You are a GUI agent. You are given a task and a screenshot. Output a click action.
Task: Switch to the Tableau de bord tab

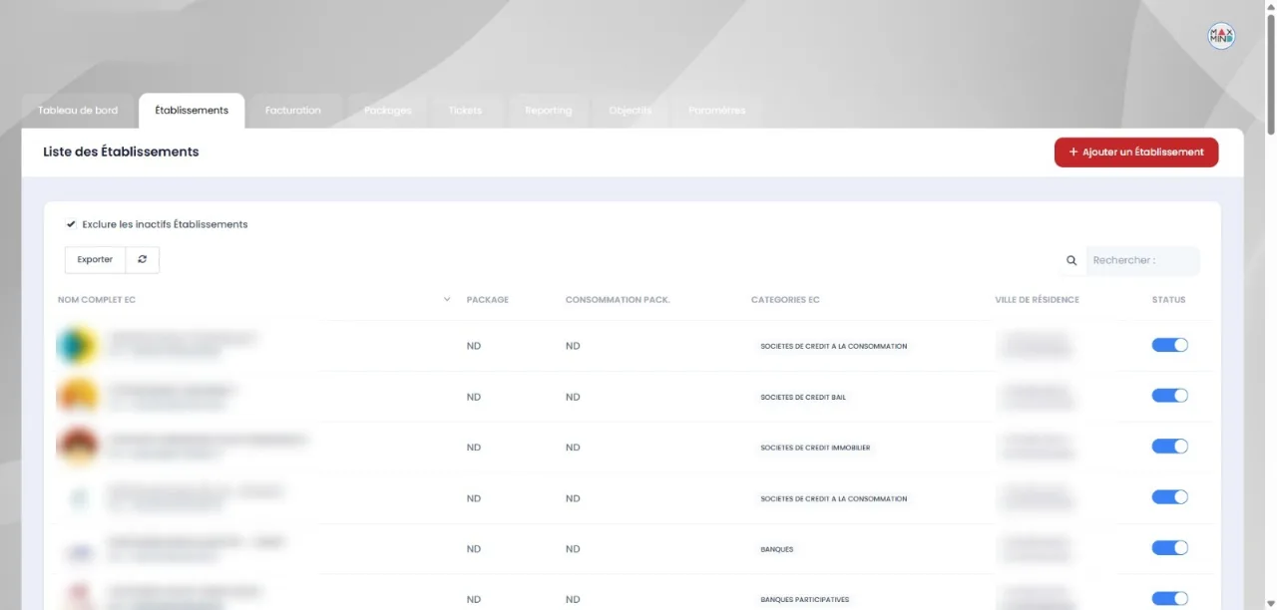tap(78, 111)
